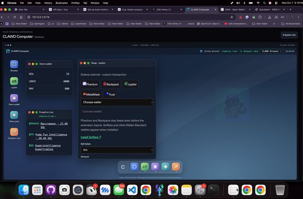
Task: Switch to the Set up local runtime tab
Action: 98,9
